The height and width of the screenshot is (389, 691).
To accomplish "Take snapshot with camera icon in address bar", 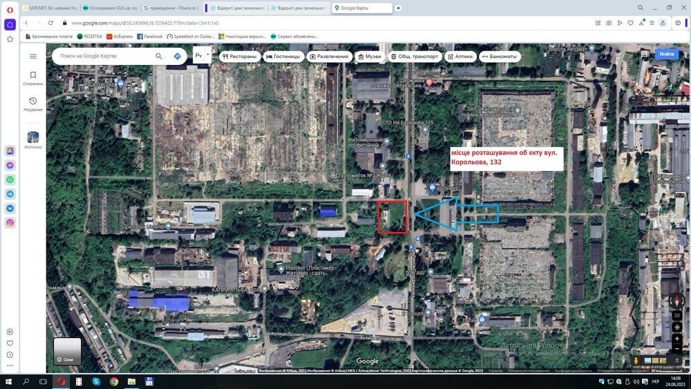I will coord(609,23).
